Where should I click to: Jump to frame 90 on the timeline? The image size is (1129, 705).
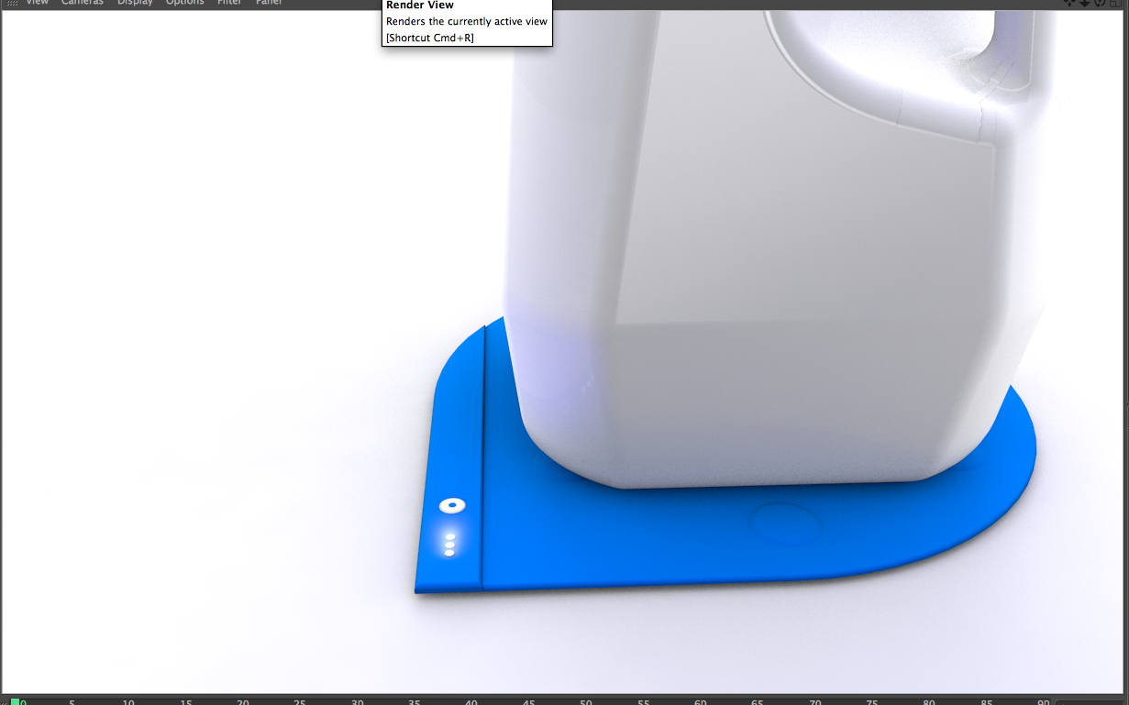tap(1044, 701)
